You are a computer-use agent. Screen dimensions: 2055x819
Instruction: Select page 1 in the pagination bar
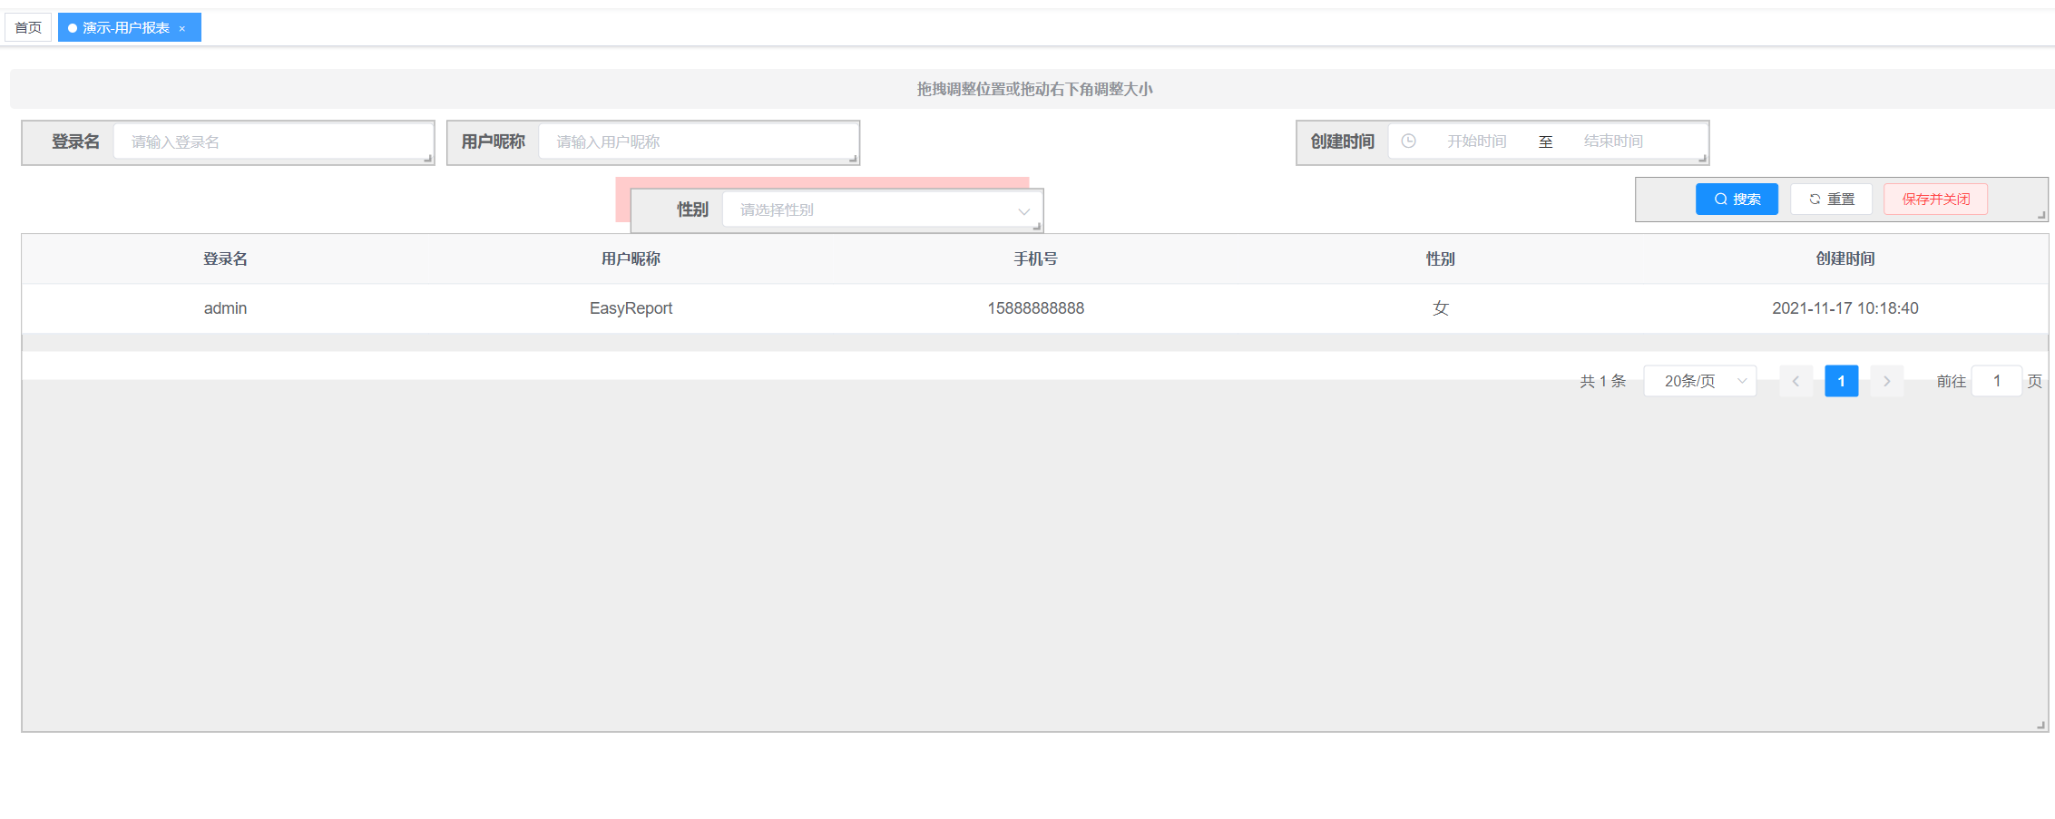1842,381
